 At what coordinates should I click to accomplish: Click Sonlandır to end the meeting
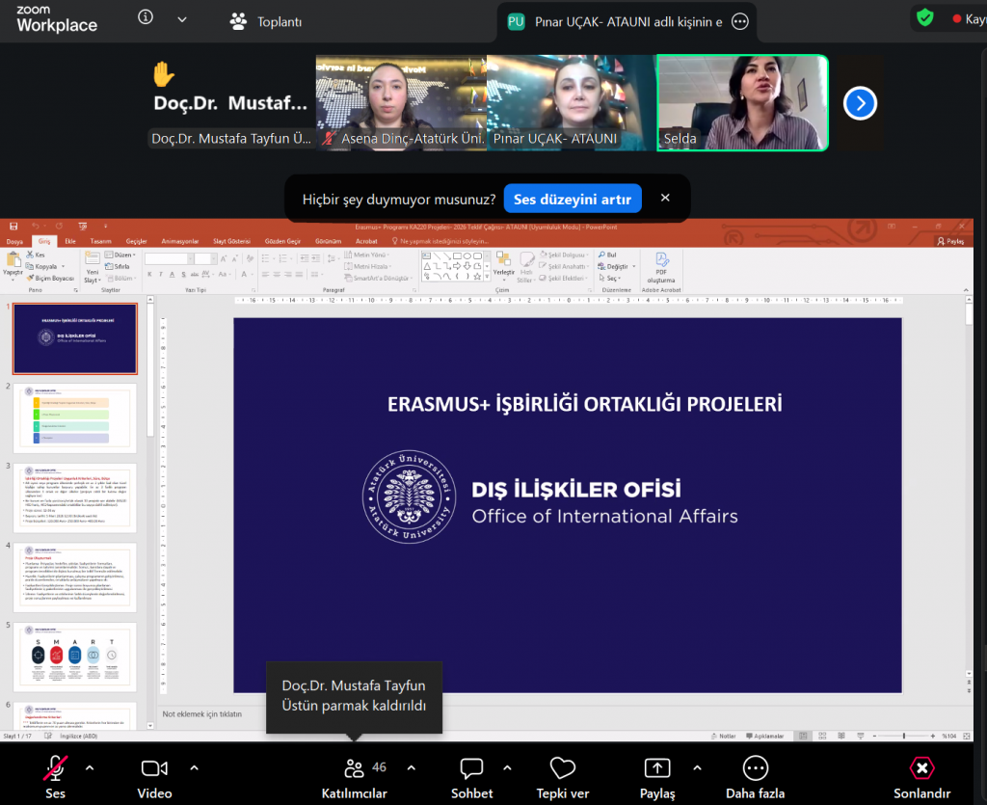click(x=921, y=768)
